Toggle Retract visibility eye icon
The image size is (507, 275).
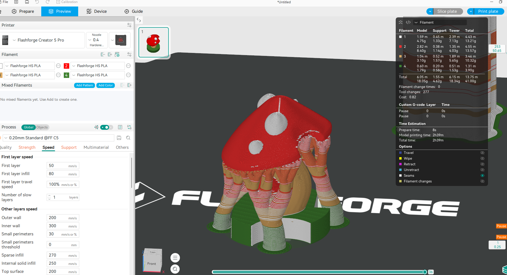coord(482,164)
